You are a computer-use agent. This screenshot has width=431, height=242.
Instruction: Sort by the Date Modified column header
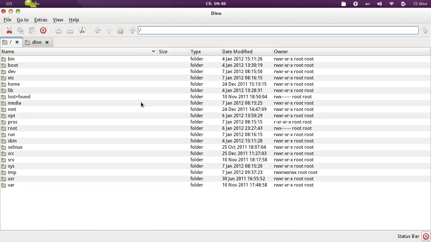(246, 52)
